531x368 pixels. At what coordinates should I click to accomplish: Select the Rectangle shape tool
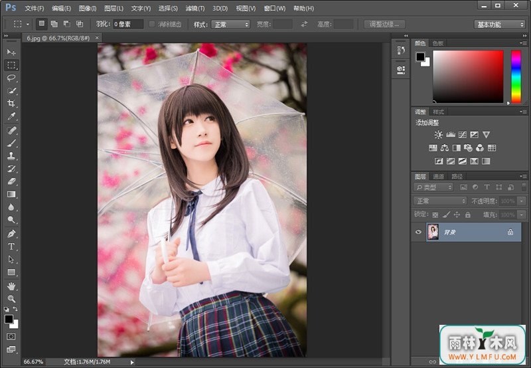pos(11,272)
